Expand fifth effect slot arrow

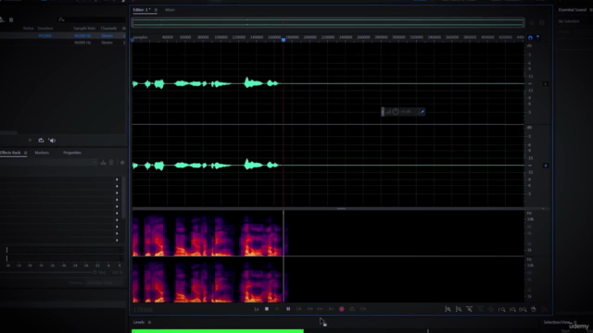pyautogui.click(x=117, y=206)
